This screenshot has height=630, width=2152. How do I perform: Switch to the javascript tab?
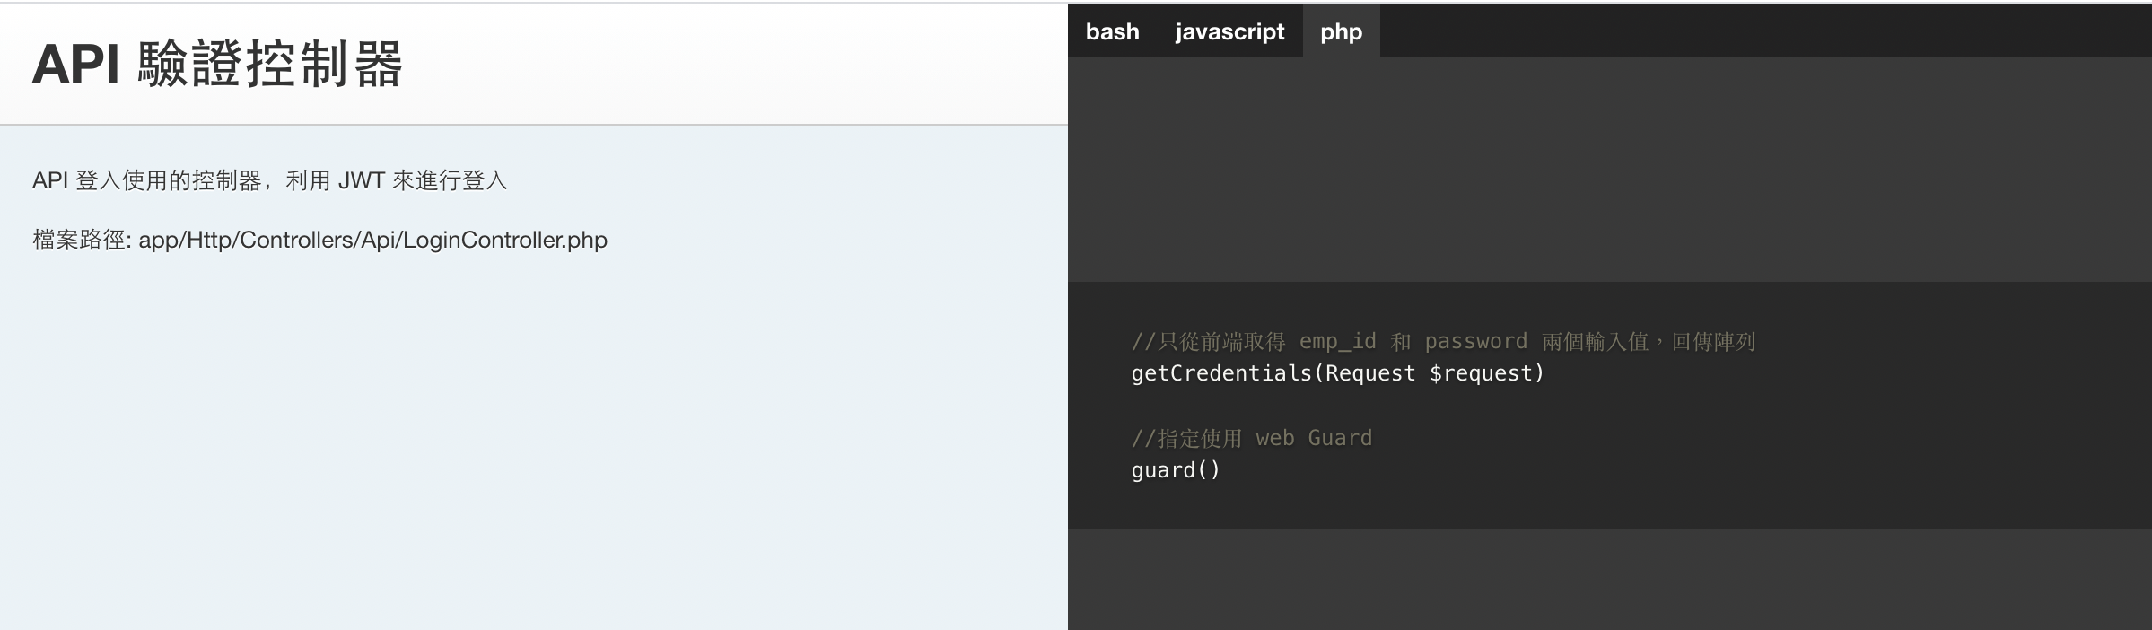(x=1229, y=31)
